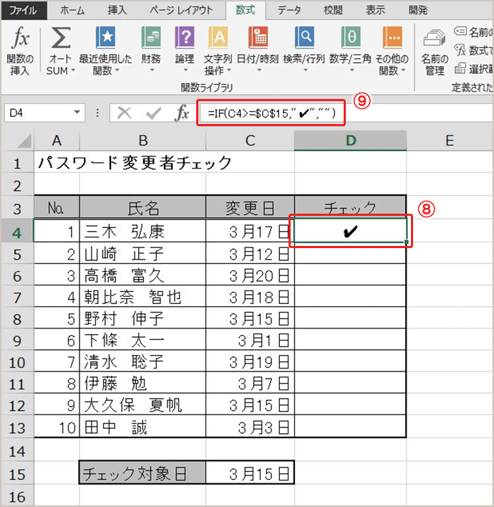Expand the 文字列操作 dropdown arrow

(229, 70)
